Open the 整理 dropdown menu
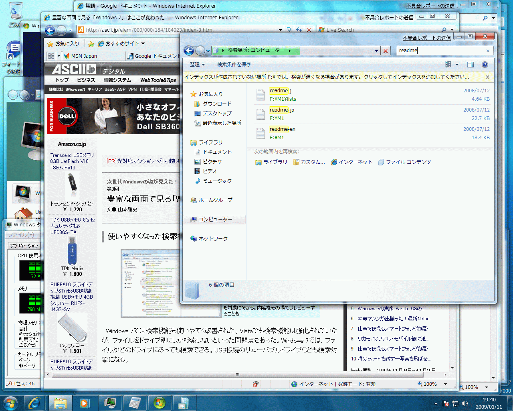513x411 pixels. tap(197, 65)
